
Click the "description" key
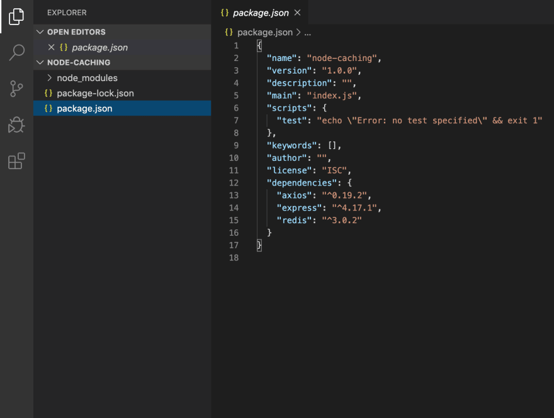(299, 83)
